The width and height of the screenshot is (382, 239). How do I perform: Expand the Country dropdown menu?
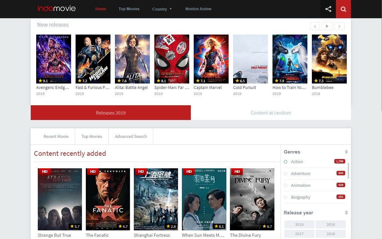tap(162, 9)
